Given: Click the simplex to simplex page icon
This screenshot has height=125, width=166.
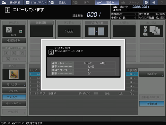Looking at the screenshot, I should pos(97,31).
